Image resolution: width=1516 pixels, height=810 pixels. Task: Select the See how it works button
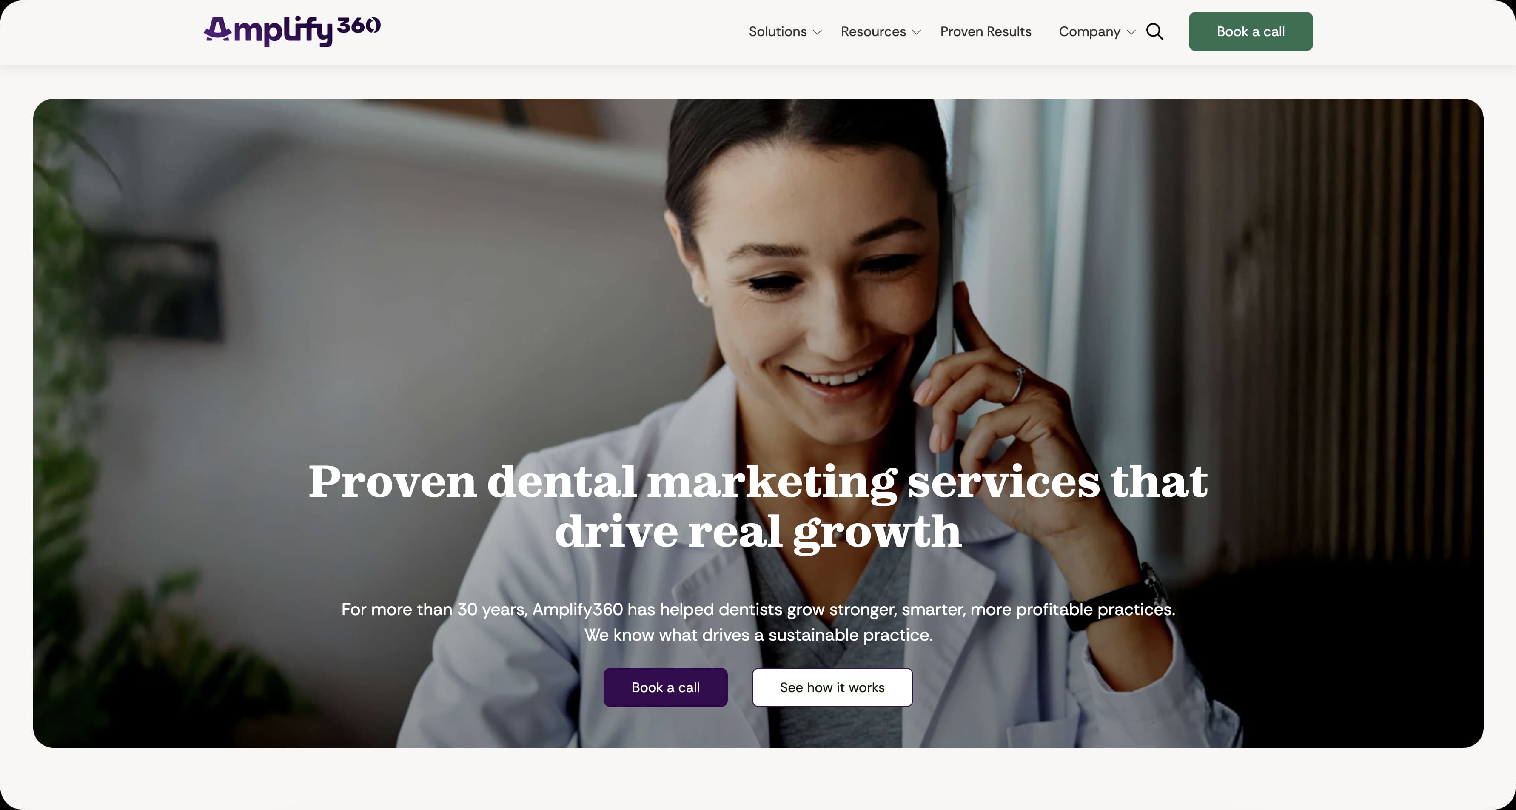pos(832,687)
